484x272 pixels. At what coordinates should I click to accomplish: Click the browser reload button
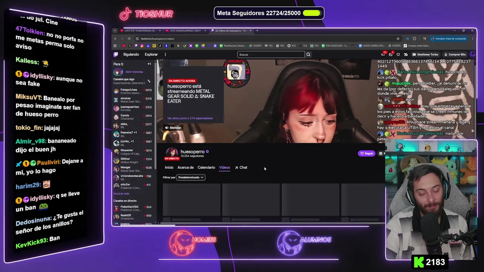coord(129,39)
